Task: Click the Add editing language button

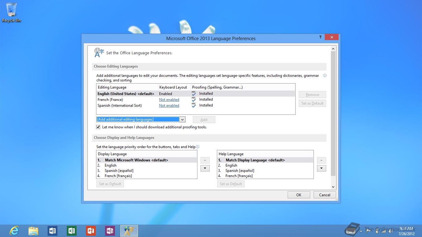Action: [204, 120]
